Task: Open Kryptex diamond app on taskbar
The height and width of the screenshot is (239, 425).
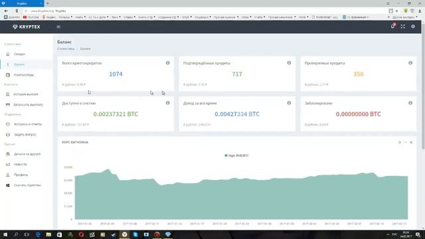Action: pos(168,234)
